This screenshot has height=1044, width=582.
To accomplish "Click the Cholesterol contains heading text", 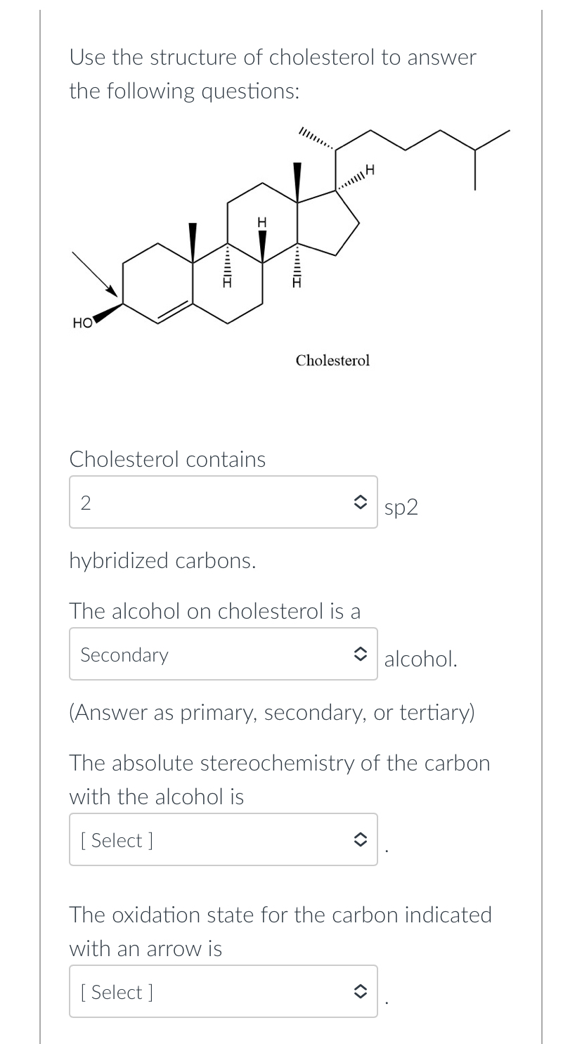I will point(167,458).
